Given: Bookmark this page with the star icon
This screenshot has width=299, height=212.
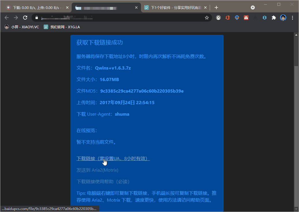Looking at the screenshot, I should (207, 18).
